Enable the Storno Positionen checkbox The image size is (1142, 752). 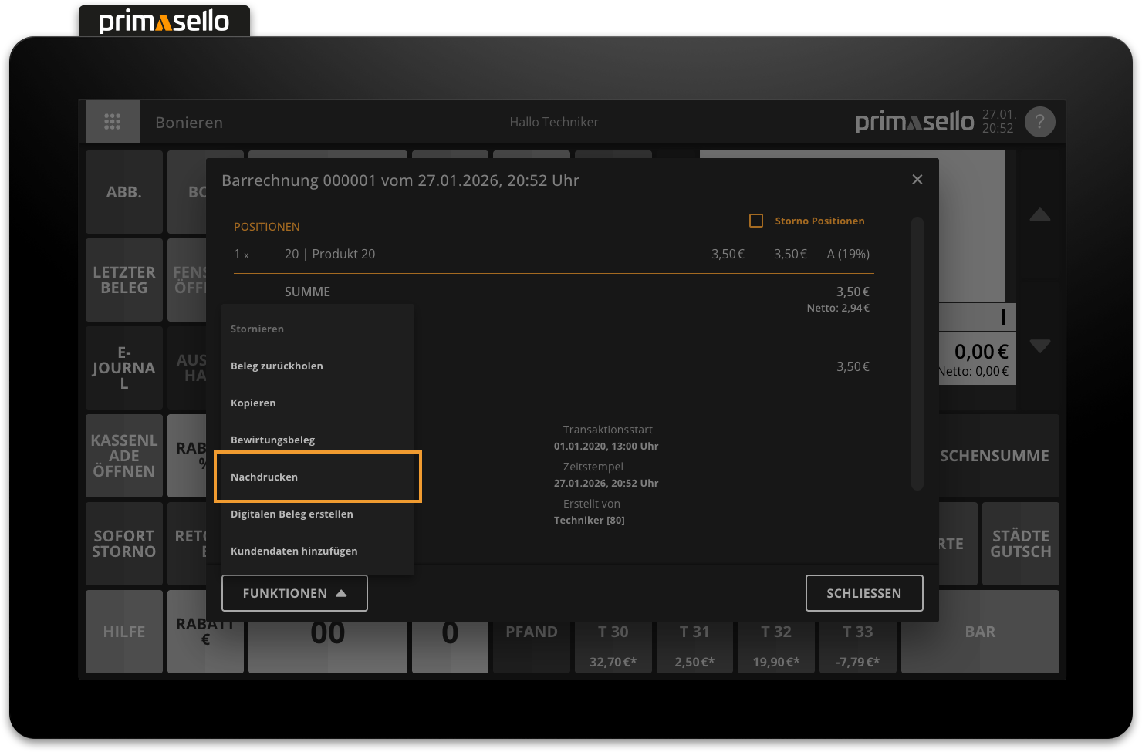tap(756, 221)
